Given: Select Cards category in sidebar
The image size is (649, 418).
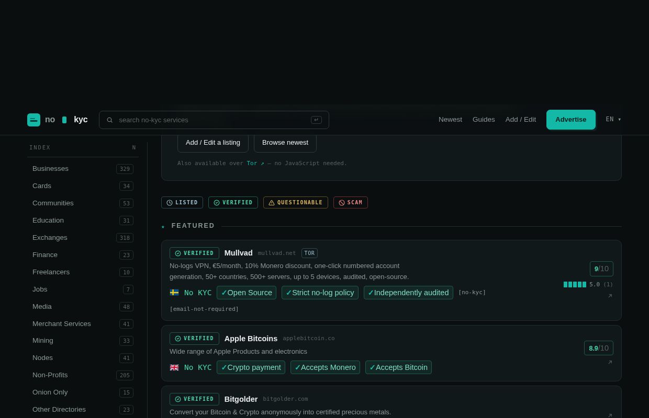Looking at the screenshot, I should click(83, 186).
